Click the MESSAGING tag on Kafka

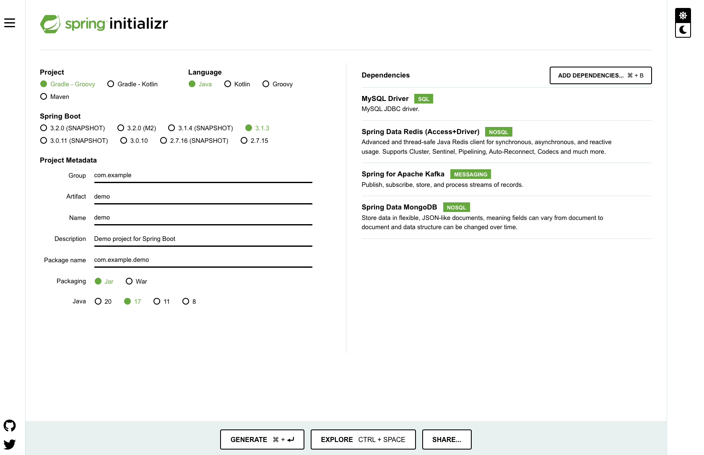(x=470, y=174)
